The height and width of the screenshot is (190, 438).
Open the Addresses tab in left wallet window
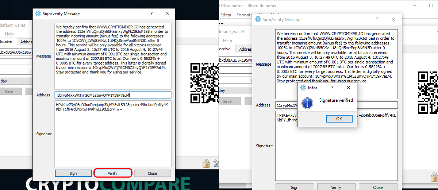click(26, 42)
